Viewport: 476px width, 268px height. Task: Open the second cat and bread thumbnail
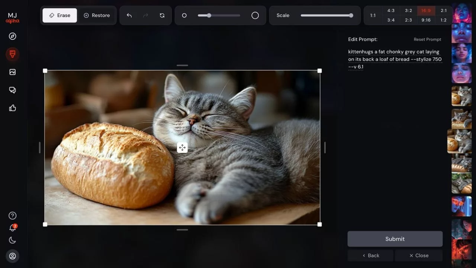pos(461,119)
